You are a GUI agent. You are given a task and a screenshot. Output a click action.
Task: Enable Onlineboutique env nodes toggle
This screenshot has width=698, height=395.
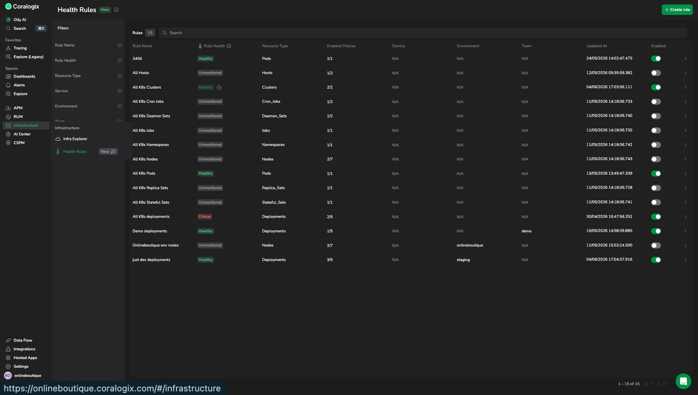coord(656,245)
